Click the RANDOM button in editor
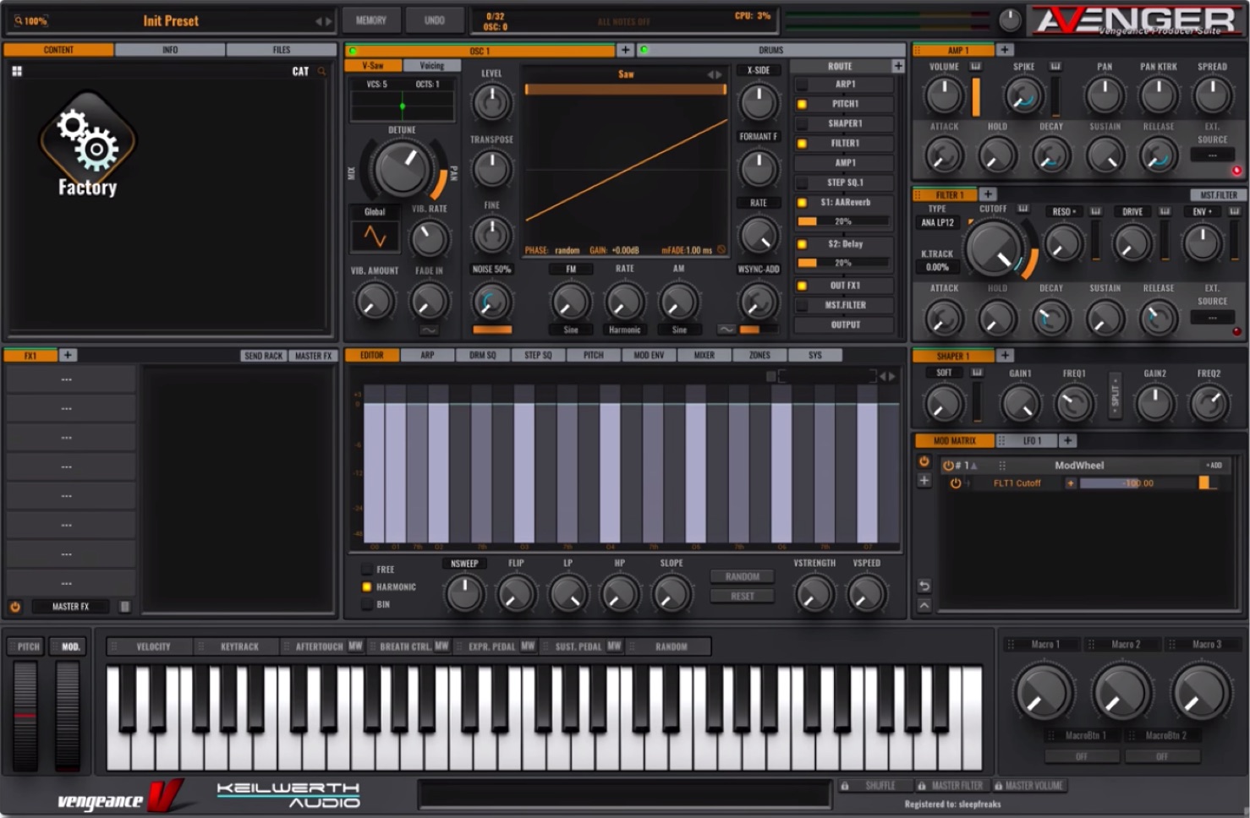 pos(743,576)
